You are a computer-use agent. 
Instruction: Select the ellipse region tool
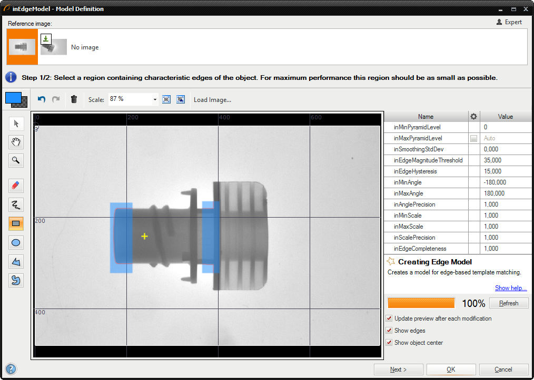point(16,242)
